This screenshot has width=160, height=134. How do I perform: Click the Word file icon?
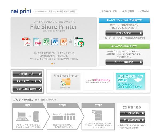pos(55,42)
